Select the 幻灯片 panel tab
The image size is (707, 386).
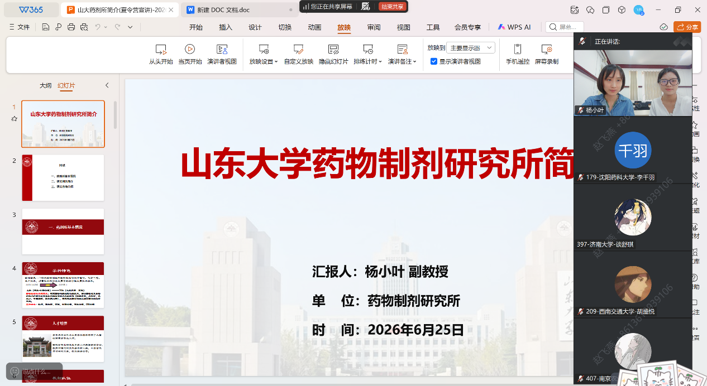(66, 86)
